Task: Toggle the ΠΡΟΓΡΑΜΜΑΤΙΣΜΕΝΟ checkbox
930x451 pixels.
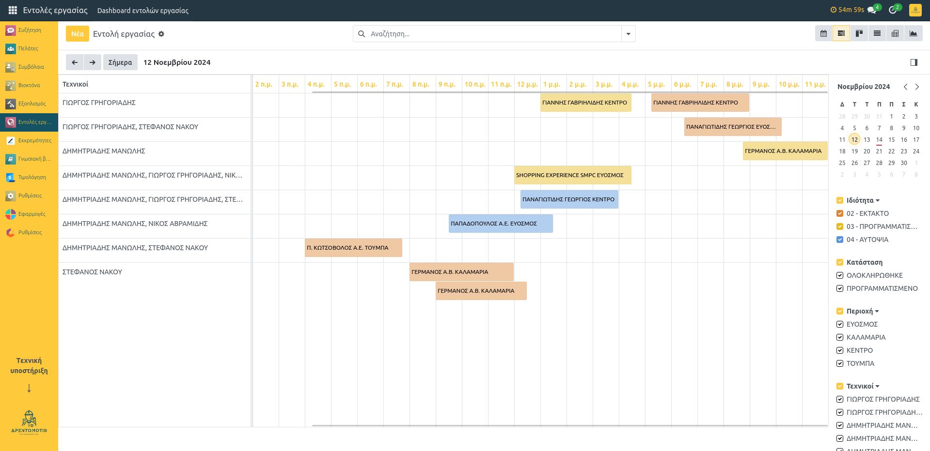Action: (x=840, y=288)
